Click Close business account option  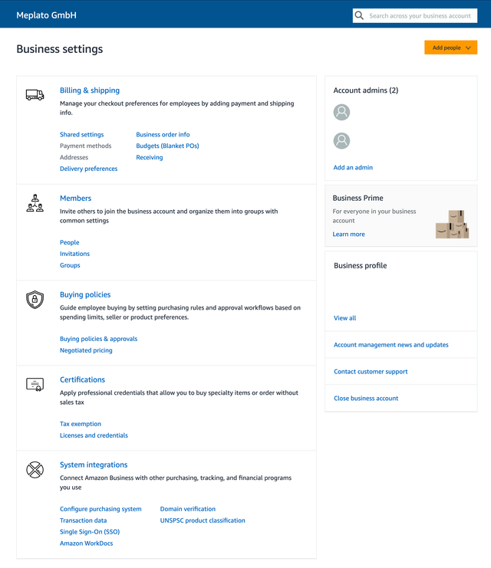(x=366, y=399)
